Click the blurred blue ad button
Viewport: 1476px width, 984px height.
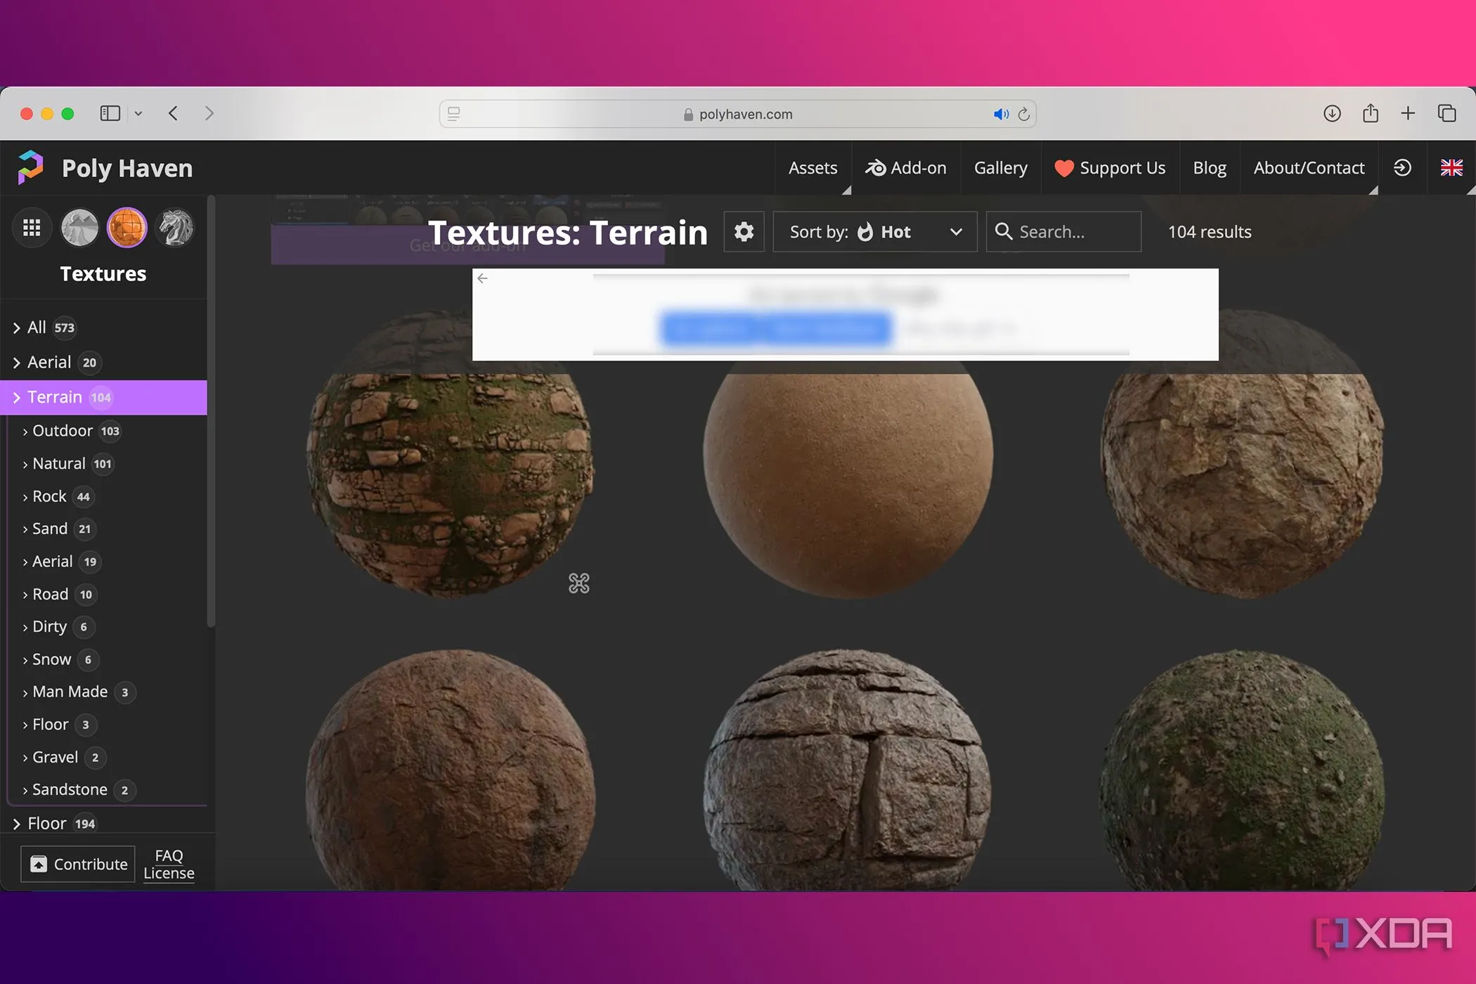pos(776,328)
